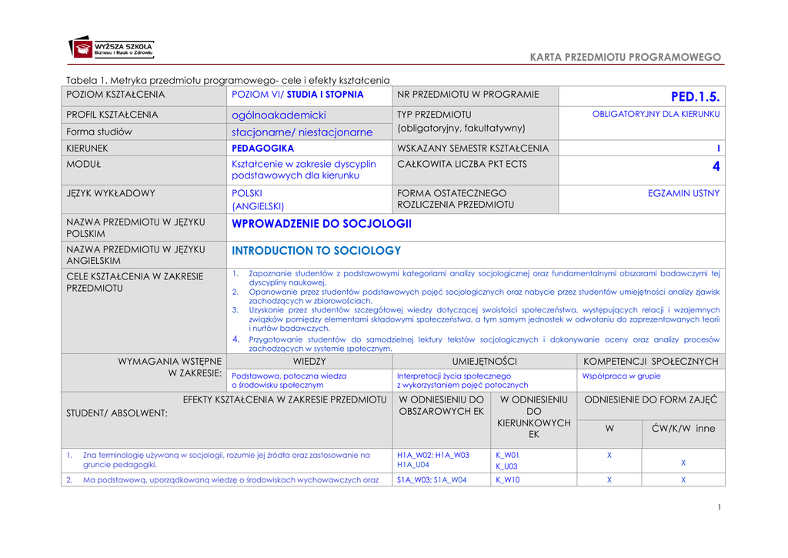Viewport: 788px width, 558px height.
Task: Click the EGZAMIN USTNY cell
Action: [x=683, y=193]
